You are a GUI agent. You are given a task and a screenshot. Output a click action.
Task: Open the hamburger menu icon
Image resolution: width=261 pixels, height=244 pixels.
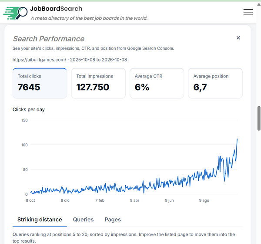248,12
